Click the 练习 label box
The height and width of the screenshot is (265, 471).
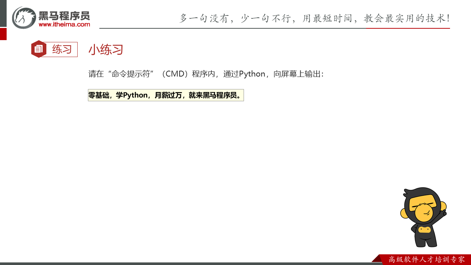(61, 49)
